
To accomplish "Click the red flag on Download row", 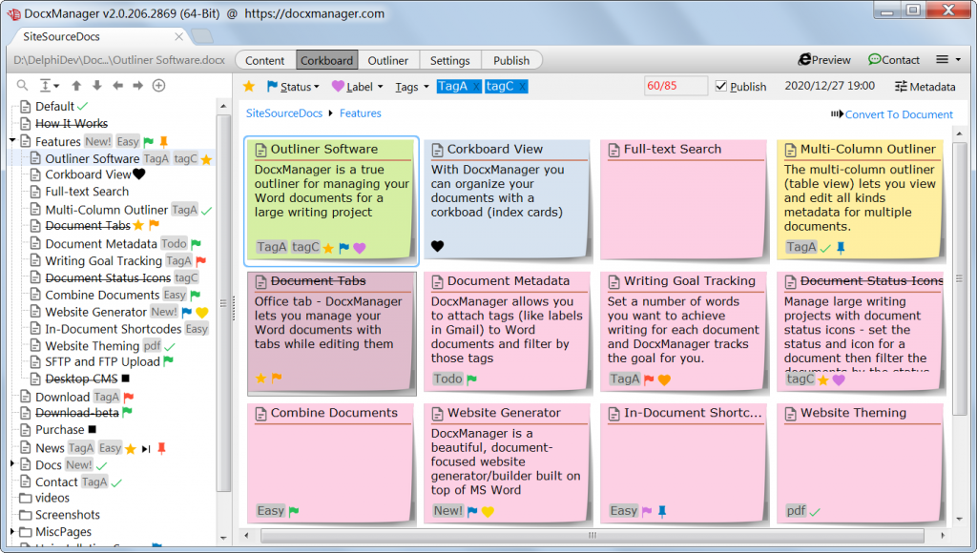I will point(129,397).
